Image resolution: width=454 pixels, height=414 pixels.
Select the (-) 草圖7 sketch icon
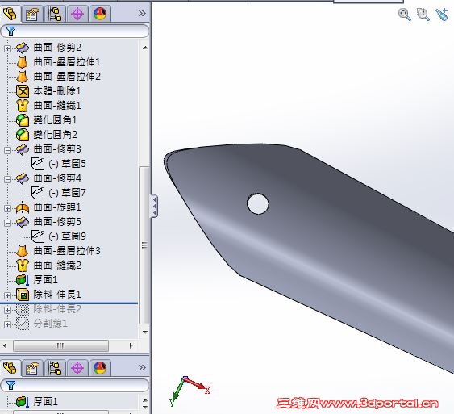[x=38, y=192]
